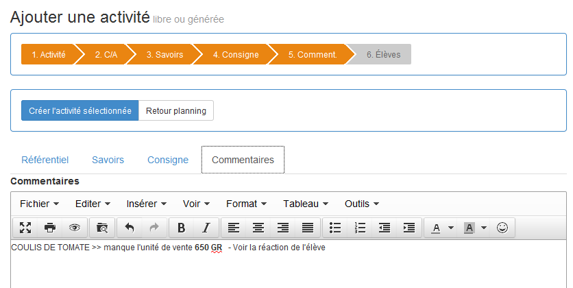Click Créer l'activité sélectionnée button
Viewport: 573px width, 288px height.
click(x=80, y=110)
